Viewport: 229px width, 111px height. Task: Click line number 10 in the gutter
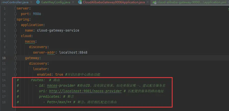4,58
